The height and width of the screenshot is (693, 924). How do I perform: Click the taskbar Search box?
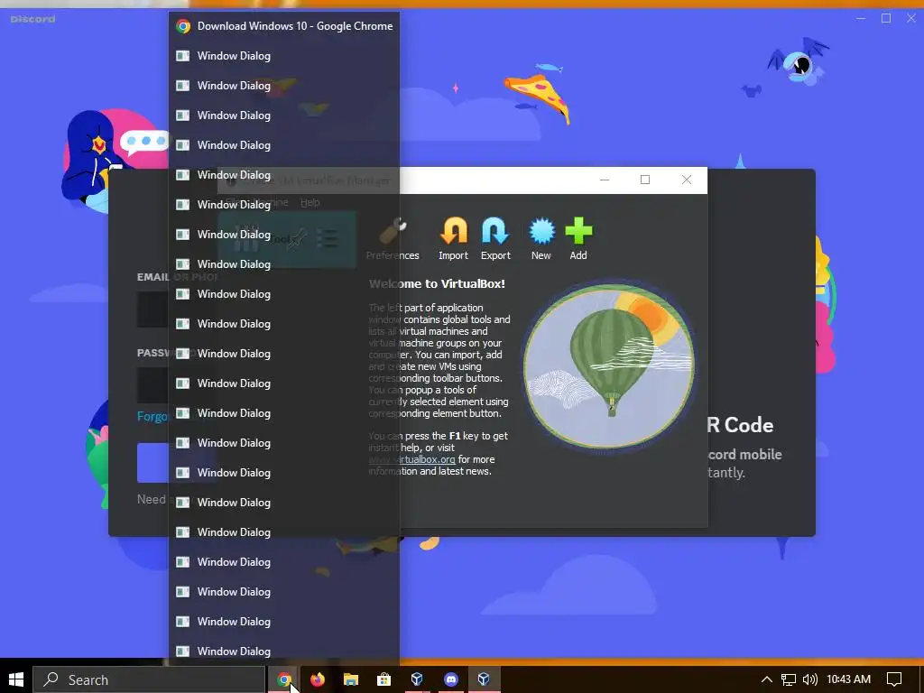pyautogui.click(x=149, y=679)
